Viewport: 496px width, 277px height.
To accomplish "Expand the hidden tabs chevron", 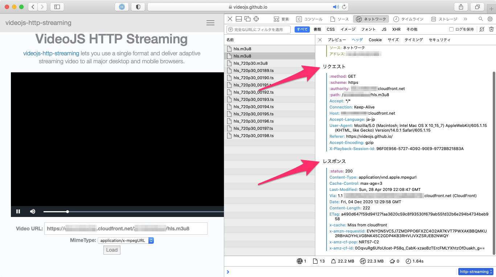I will tap(466, 19).
